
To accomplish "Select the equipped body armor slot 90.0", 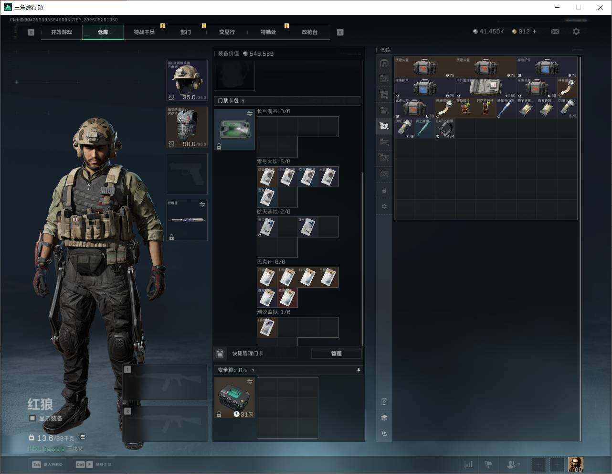I will [187, 127].
